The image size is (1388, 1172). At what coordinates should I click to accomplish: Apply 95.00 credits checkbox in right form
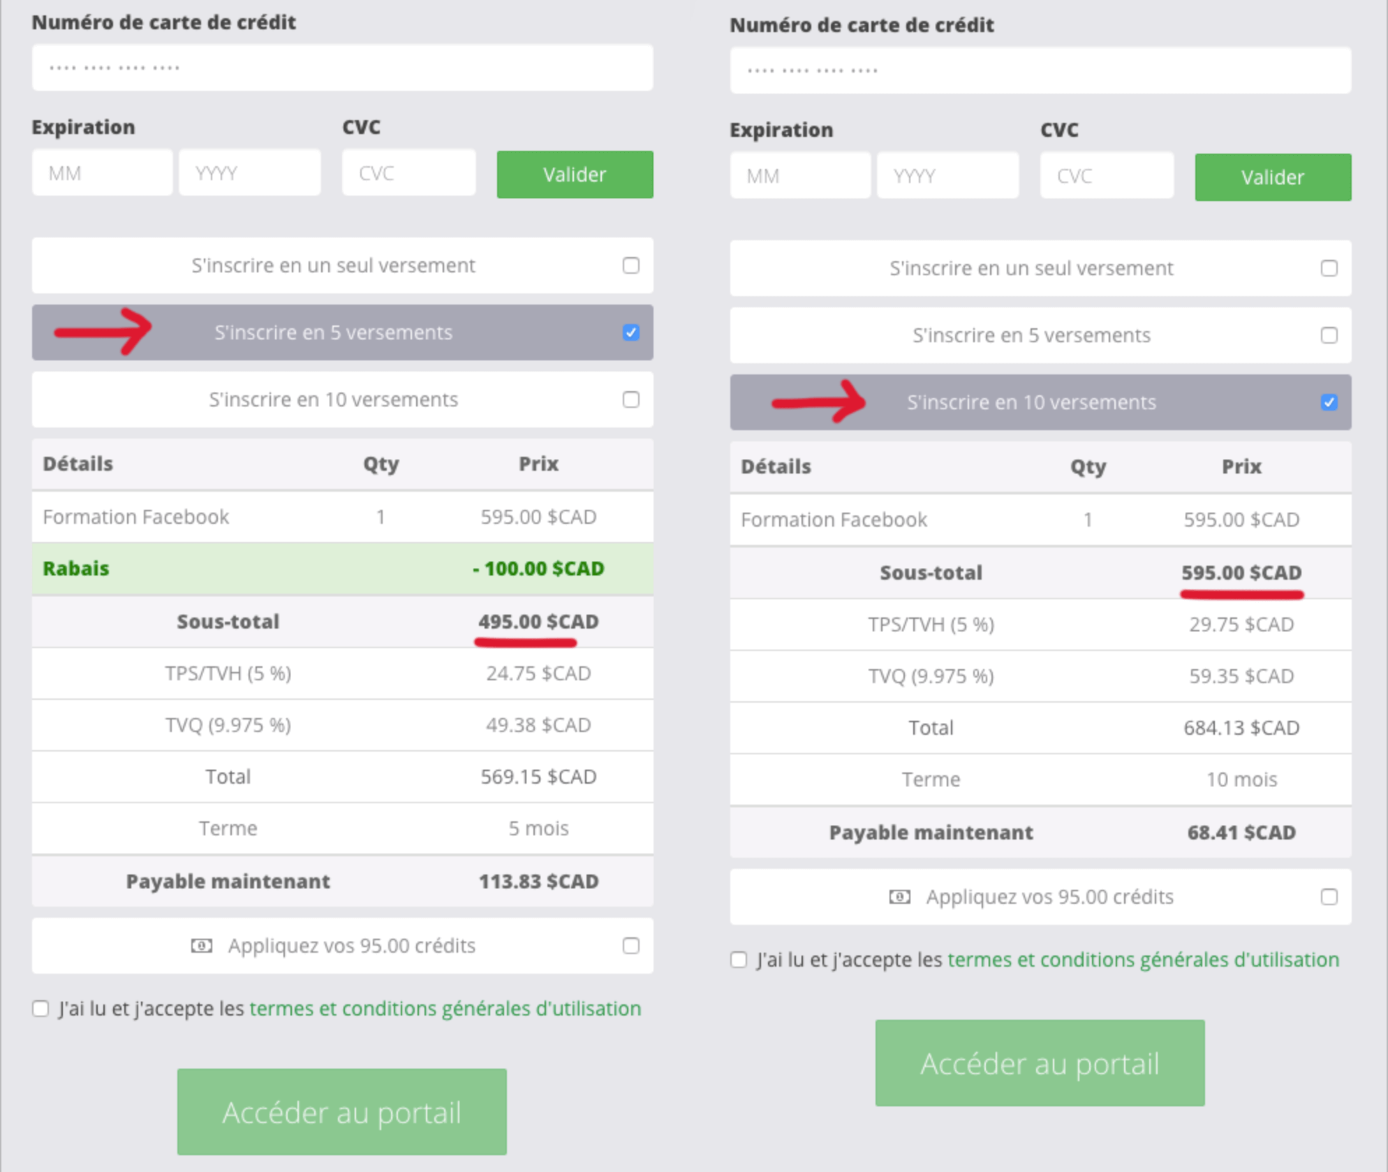click(x=1329, y=897)
